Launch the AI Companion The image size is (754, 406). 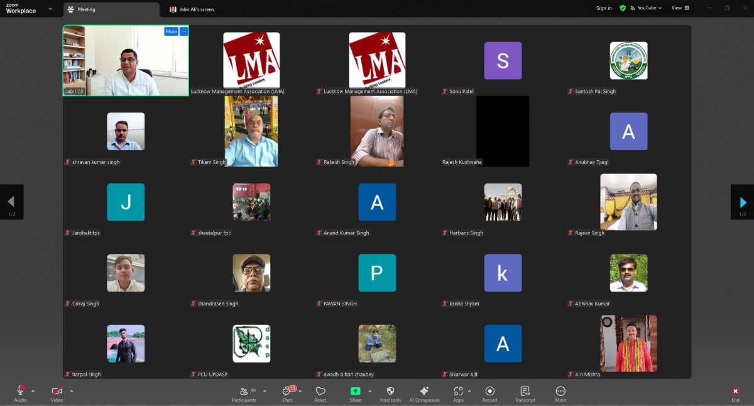tap(424, 393)
